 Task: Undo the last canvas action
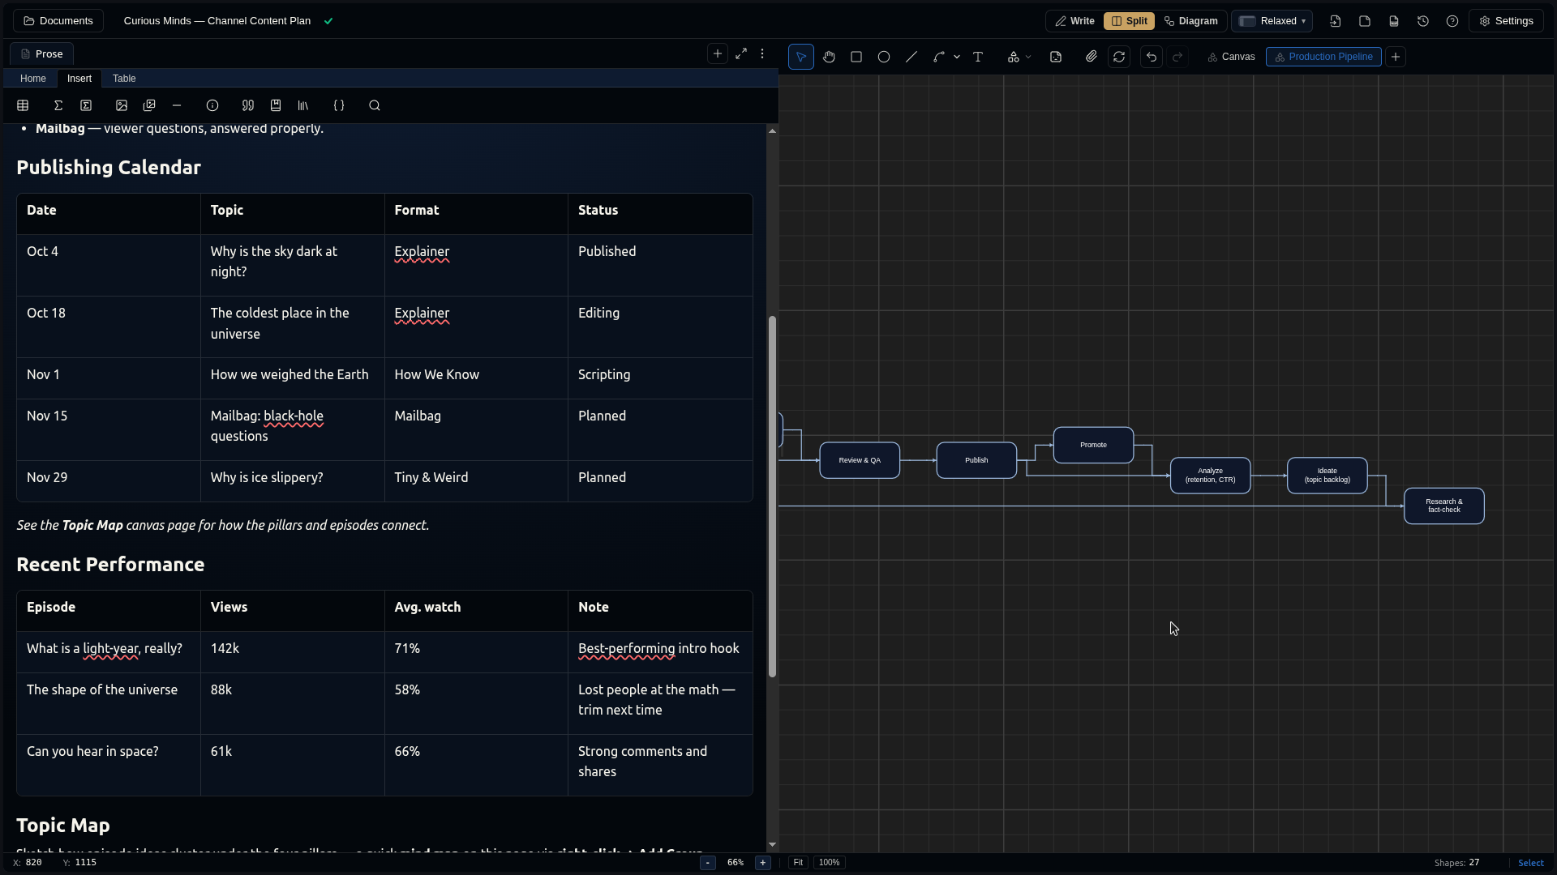1152,57
